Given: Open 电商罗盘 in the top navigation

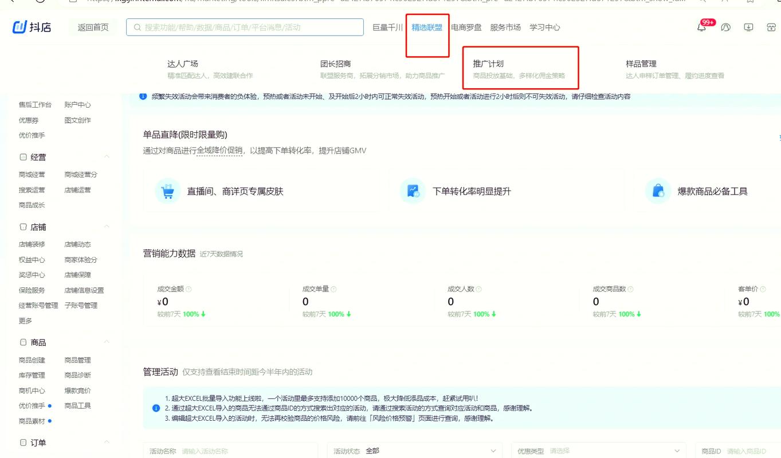Looking at the screenshot, I should click(466, 27).
